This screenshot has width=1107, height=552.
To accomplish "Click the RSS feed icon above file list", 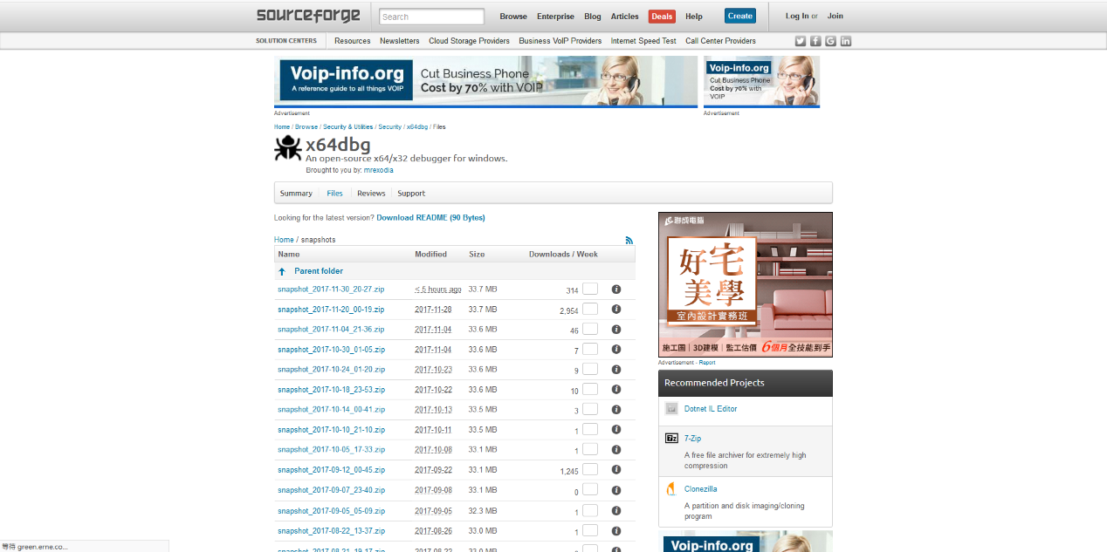I will point(629,240).
